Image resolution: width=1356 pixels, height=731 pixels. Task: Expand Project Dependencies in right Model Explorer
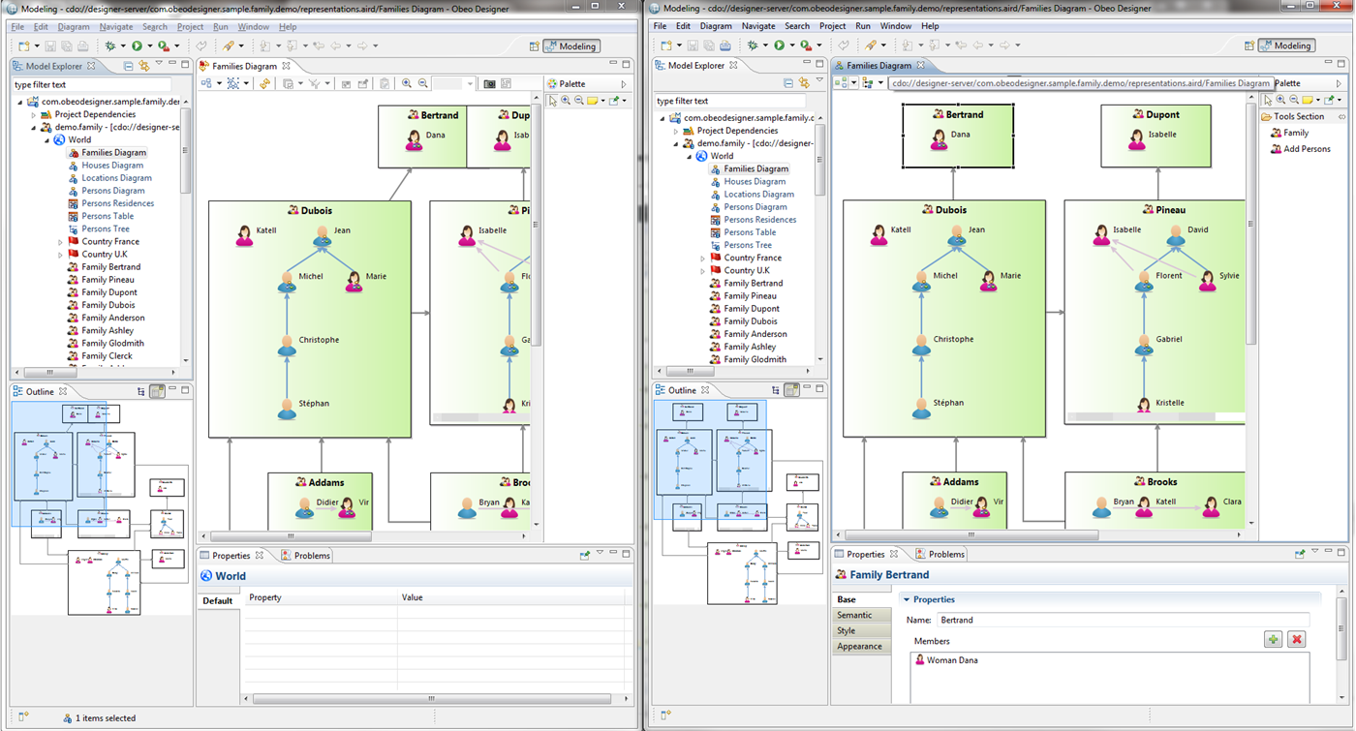tap(675, 131)
